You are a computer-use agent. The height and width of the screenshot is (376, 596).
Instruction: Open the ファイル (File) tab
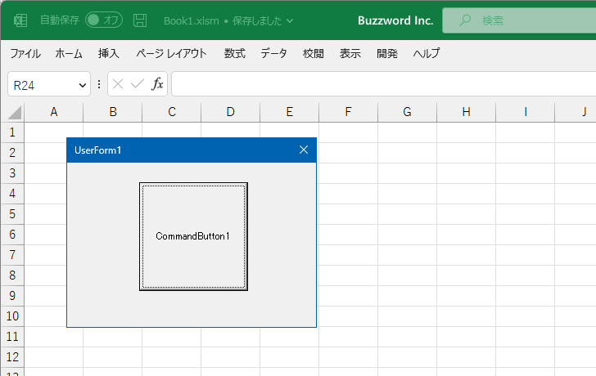[25, 53]
